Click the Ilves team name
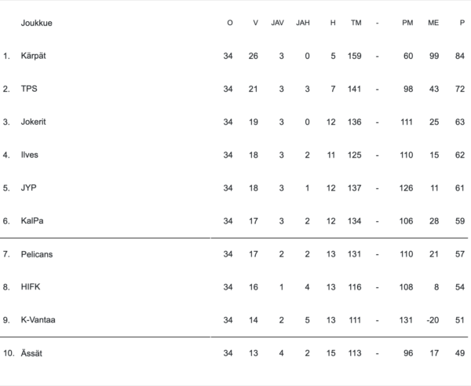 pos(30,155)
